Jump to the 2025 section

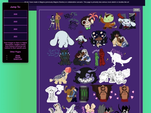pos(15,21)
